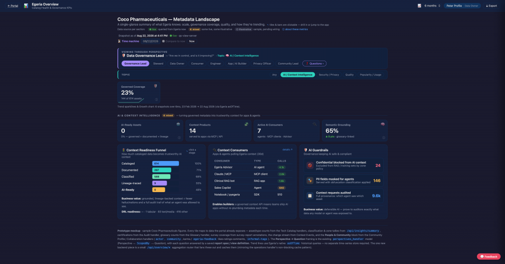Open the Peter Profile selector
The width and height of the screenshot is (505, 264).
(x=462, y=6)
